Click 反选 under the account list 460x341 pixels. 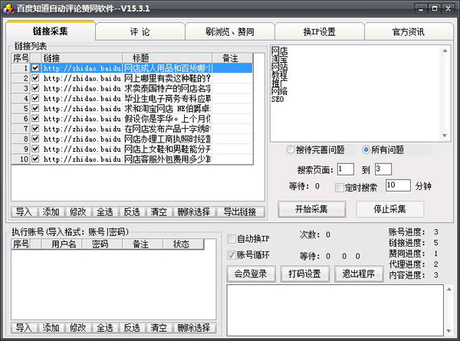132,327
